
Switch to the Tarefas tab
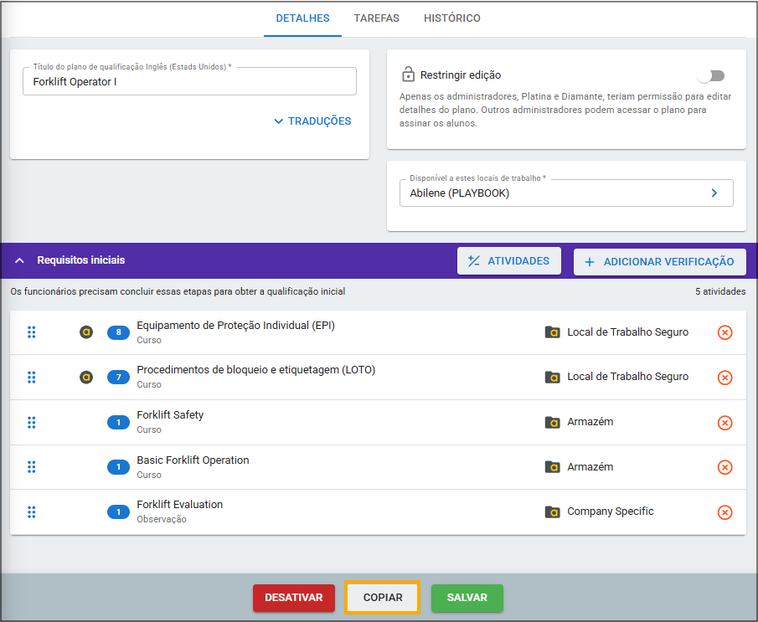(x=376, y=18)
